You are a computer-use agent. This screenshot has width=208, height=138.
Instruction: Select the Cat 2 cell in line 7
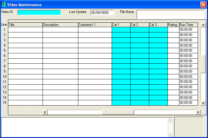[140, 61]
